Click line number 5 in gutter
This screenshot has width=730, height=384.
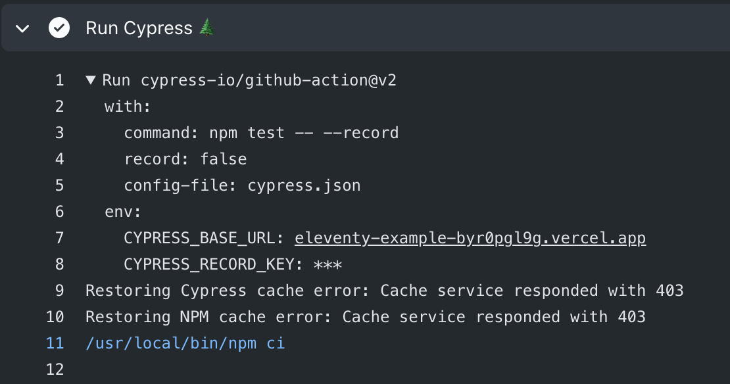(60, 185)
